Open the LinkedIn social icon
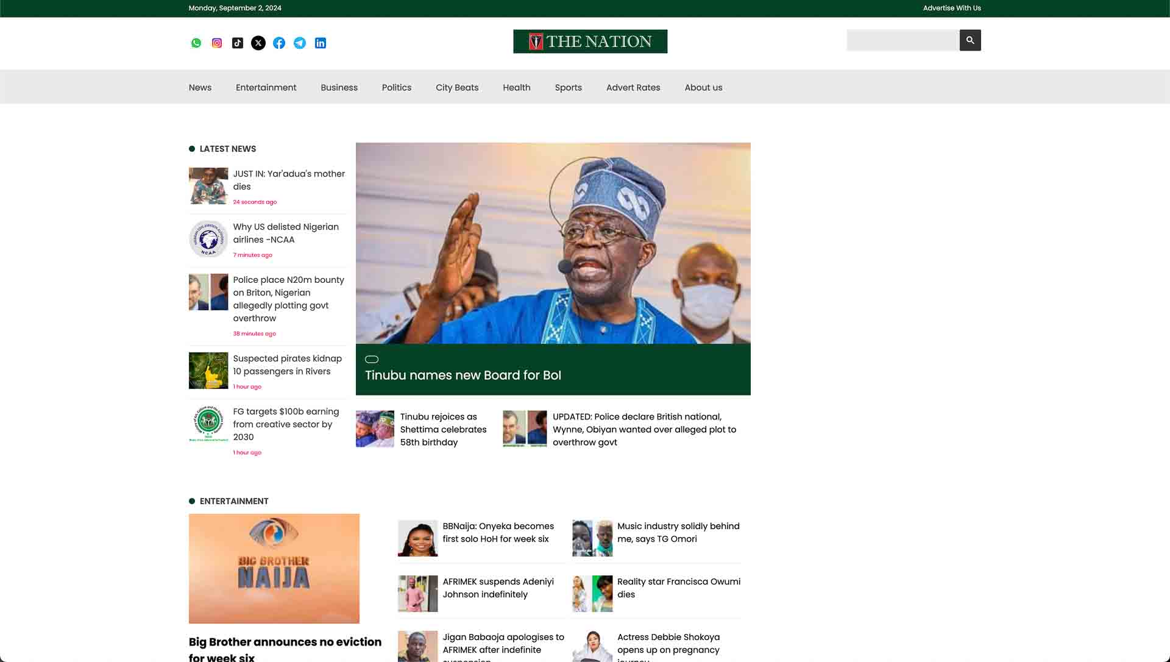Viewport: 1170px width, 662px height. pyautogui.click(x=321, y=43)
